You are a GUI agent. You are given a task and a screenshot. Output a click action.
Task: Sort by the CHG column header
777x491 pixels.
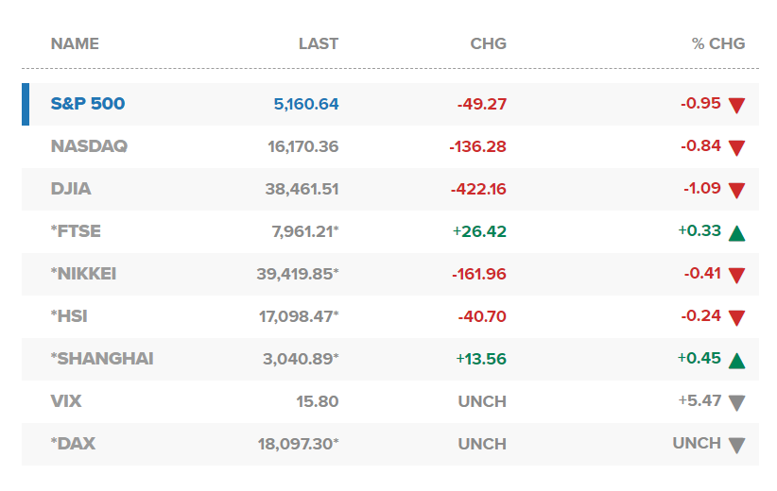488,43
